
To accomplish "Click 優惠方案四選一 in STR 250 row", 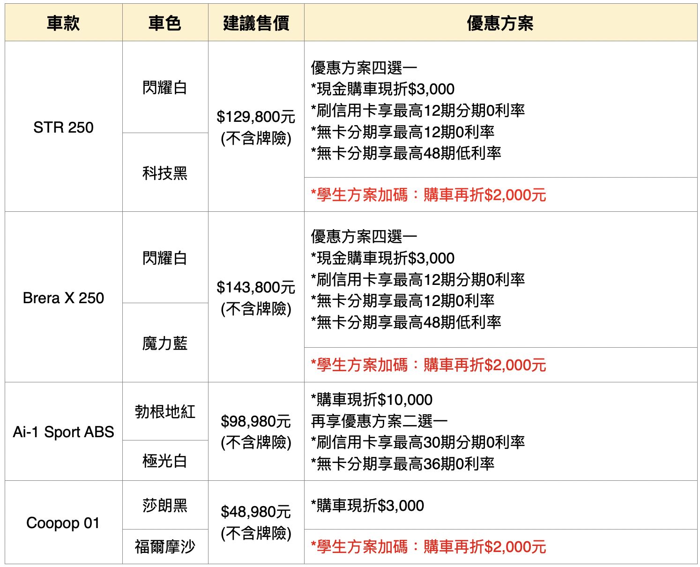I will coord(364,68).
